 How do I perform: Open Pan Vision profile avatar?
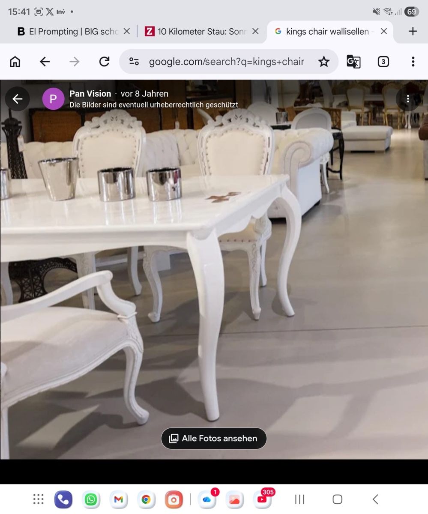pos(53,99)
